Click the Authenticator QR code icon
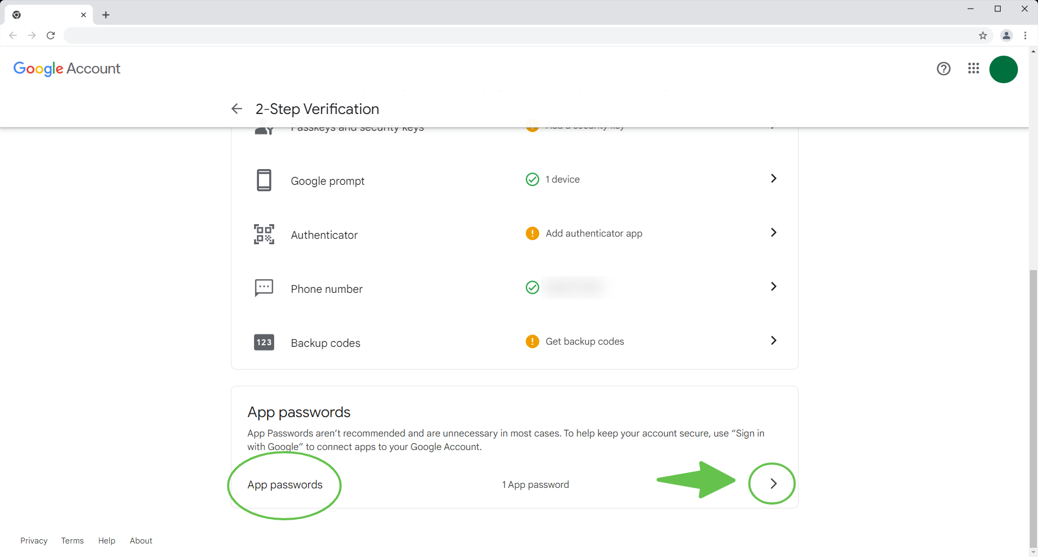The image size is (1038, 557). (264, 234)
